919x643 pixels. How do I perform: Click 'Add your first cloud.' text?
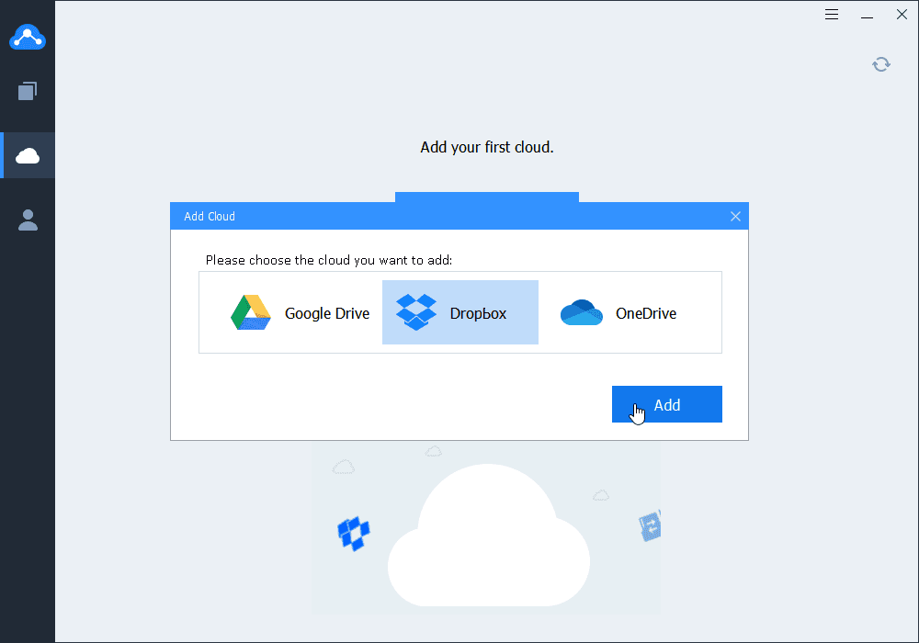pos(486,147)
